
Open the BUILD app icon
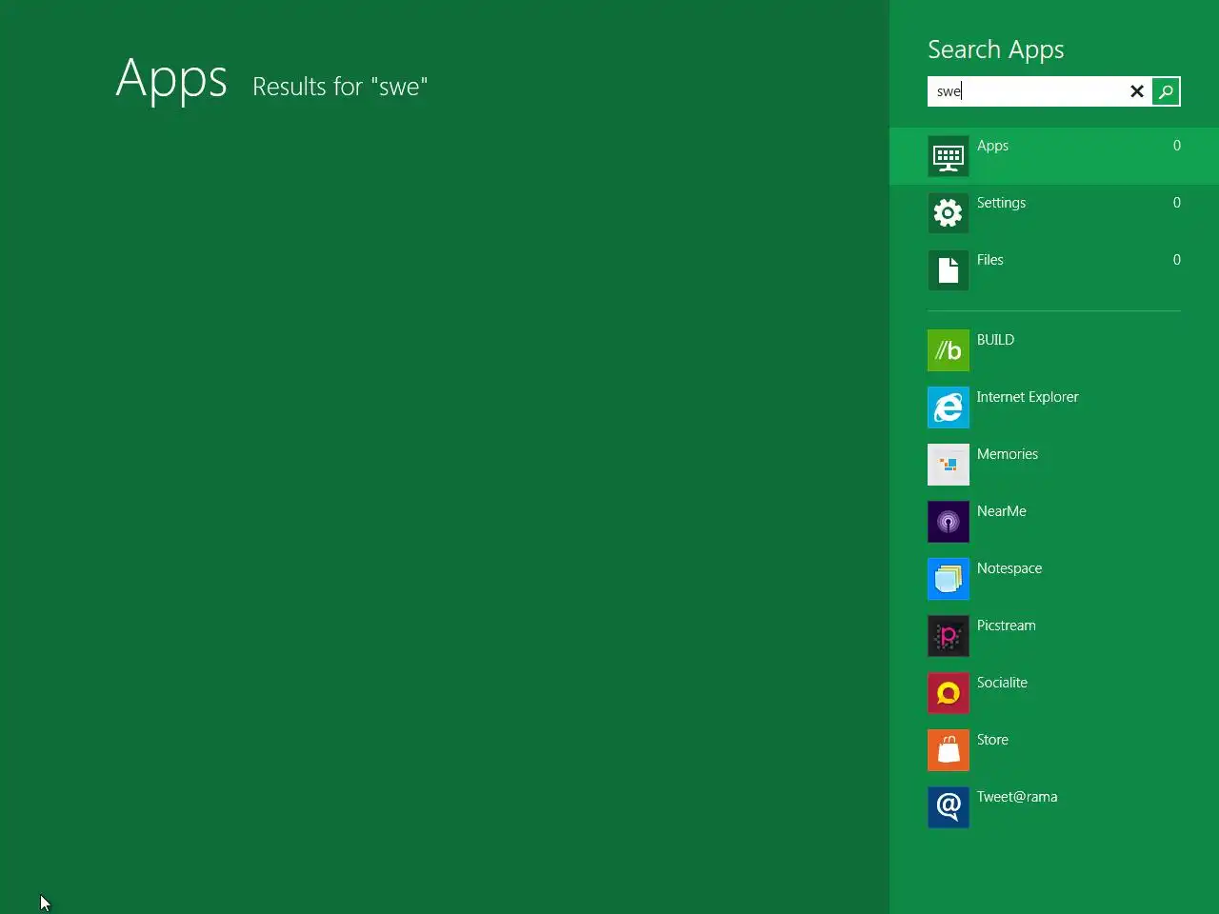(949, 350)
